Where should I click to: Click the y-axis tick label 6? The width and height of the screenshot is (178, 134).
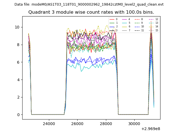[x=18, y=62]
